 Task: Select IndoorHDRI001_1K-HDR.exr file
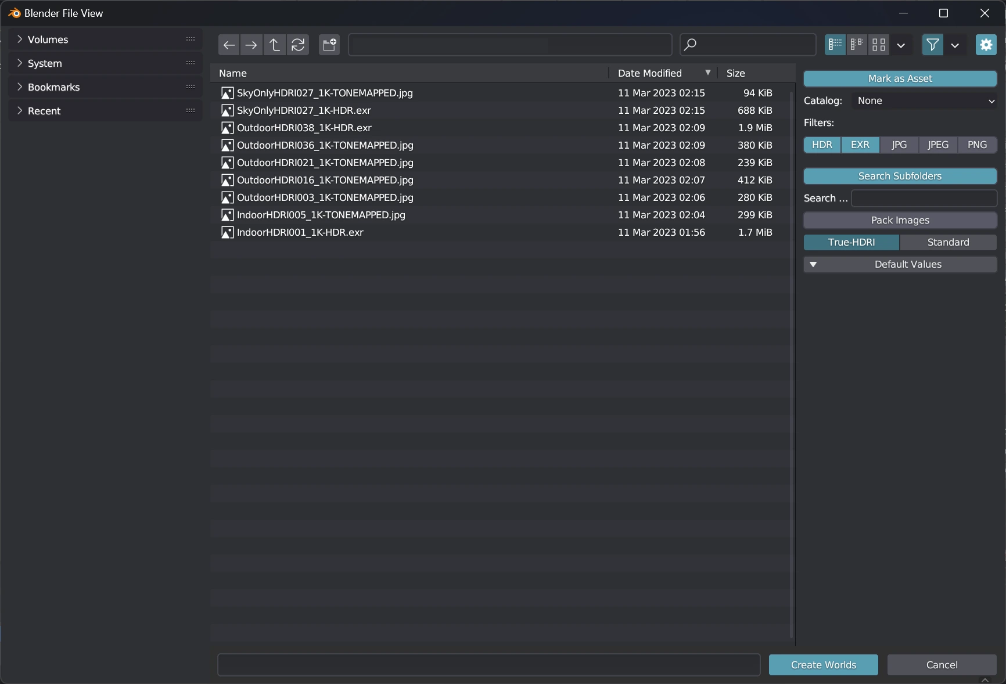pos(300,232)
